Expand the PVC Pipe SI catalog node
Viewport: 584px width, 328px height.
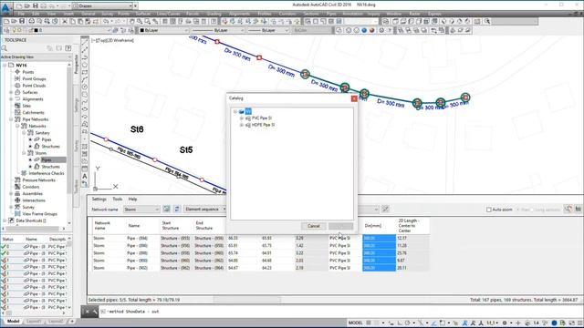(x=241, y=118)
